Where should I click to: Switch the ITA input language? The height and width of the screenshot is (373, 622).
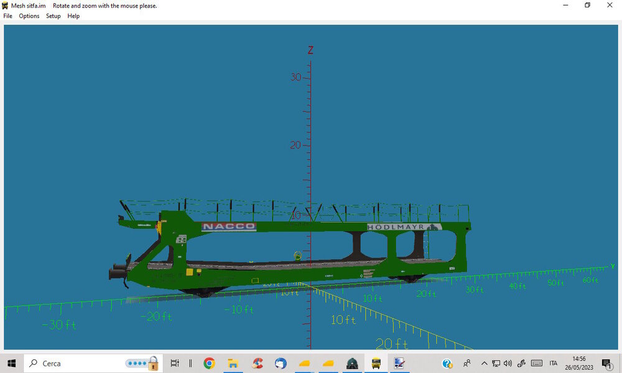(554, 363)
